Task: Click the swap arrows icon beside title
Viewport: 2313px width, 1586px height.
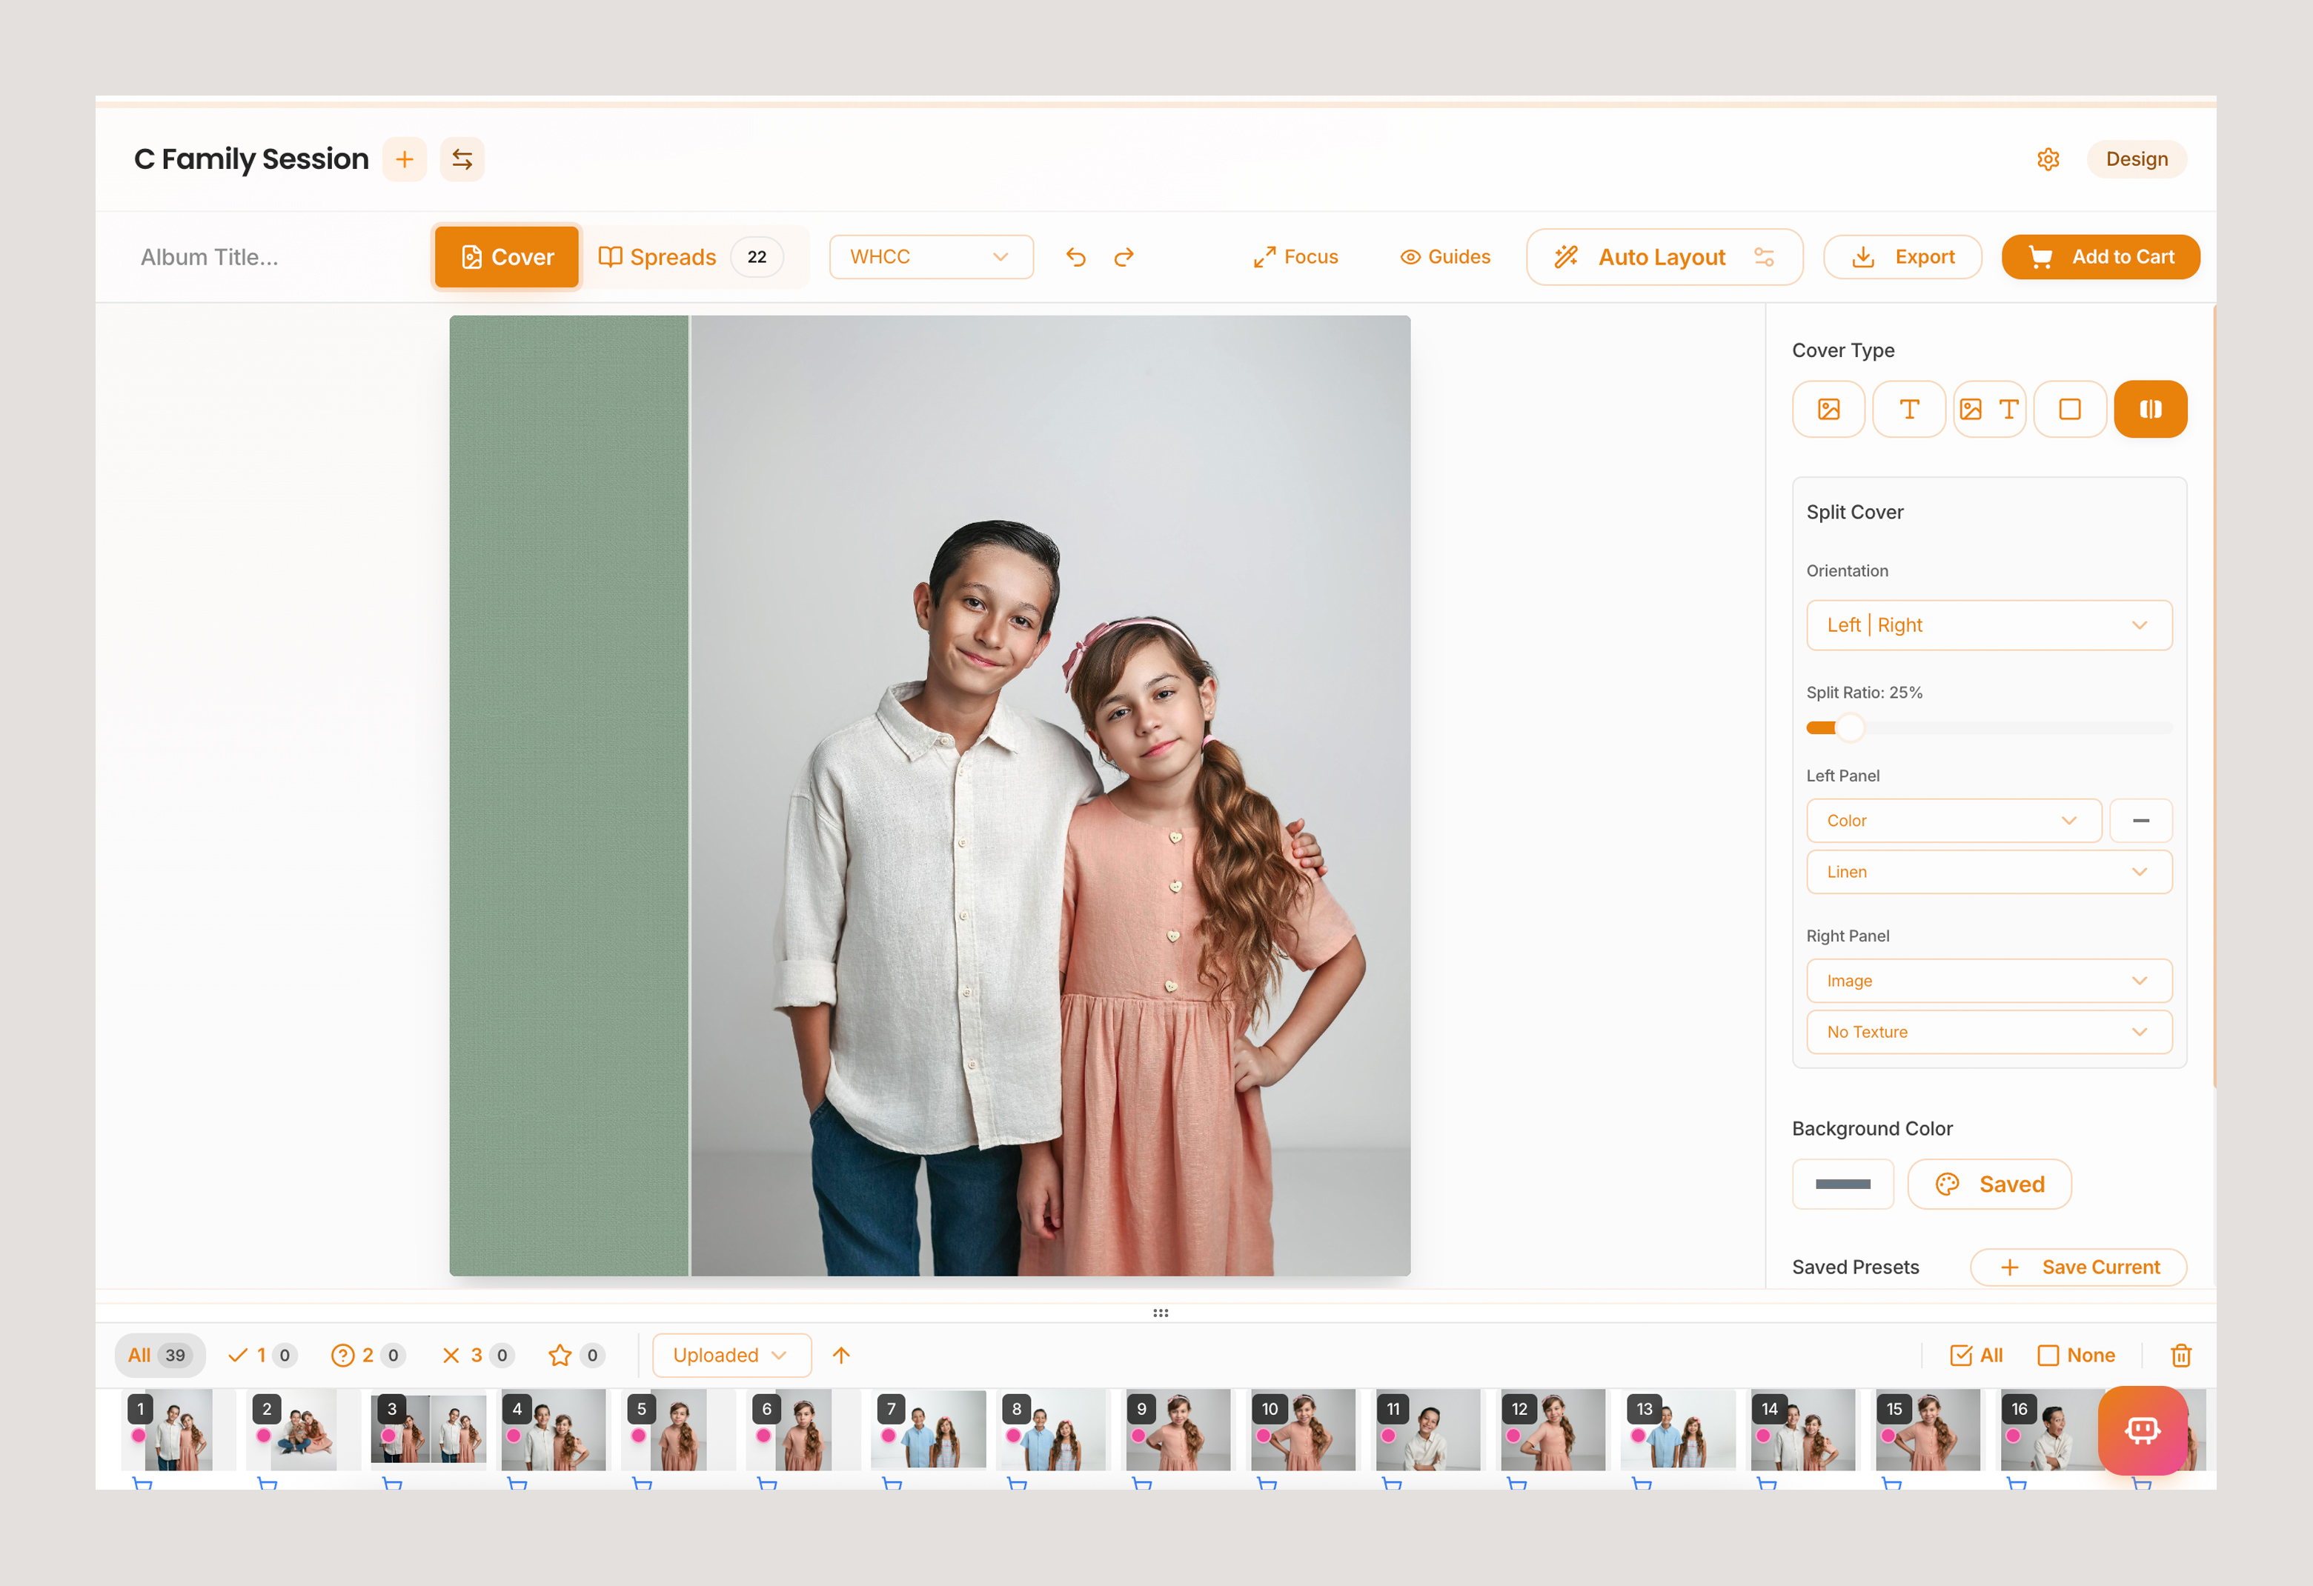Action: coord(462,159)
